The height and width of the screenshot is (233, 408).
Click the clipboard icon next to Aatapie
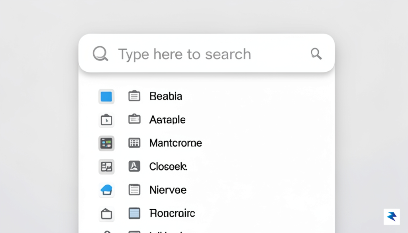(134, 119)
